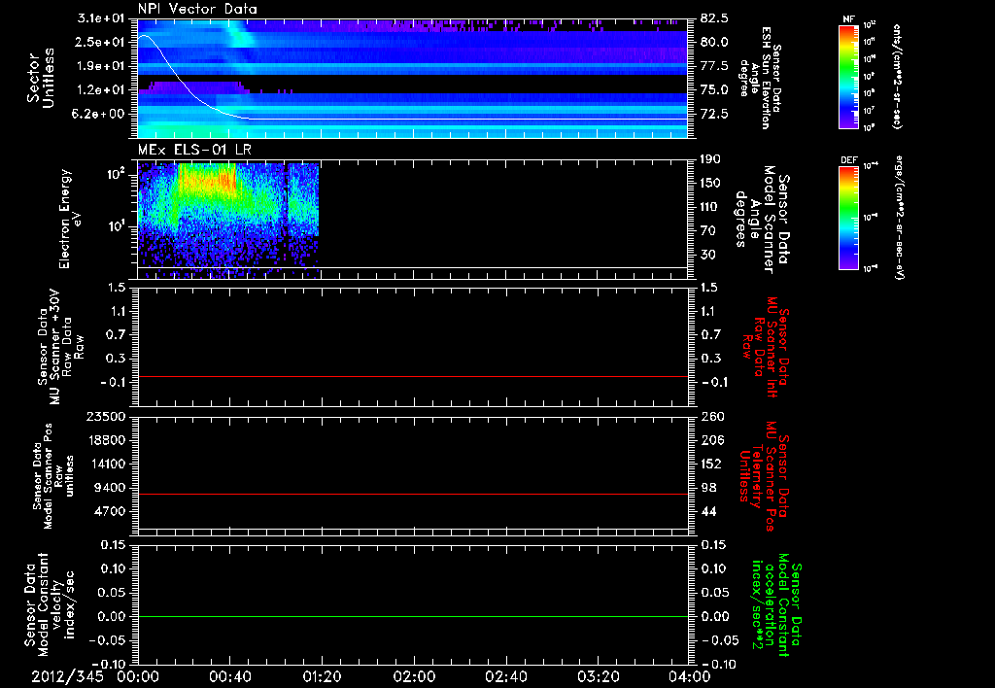Click the '00:40' time axis label
995x688 pixels.
tap(229, 676)
